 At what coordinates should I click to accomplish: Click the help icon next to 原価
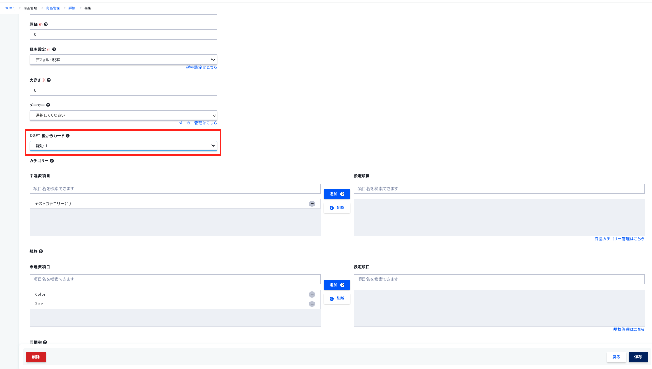tap(46, 25)
